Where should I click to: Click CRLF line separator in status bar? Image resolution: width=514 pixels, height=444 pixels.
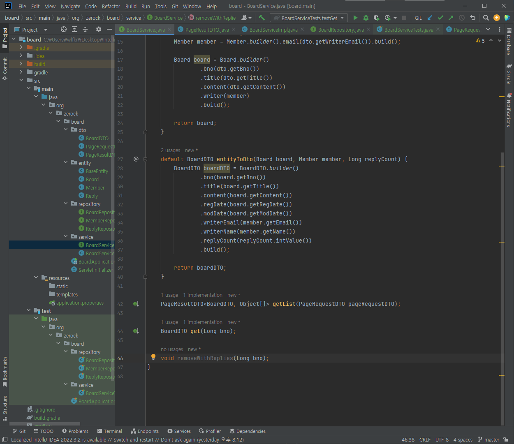point(425,439)
